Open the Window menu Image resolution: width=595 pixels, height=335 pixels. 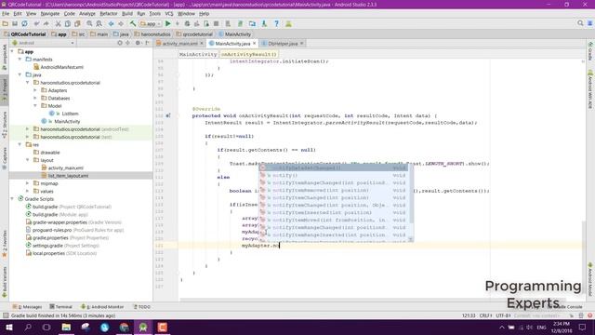186,14
